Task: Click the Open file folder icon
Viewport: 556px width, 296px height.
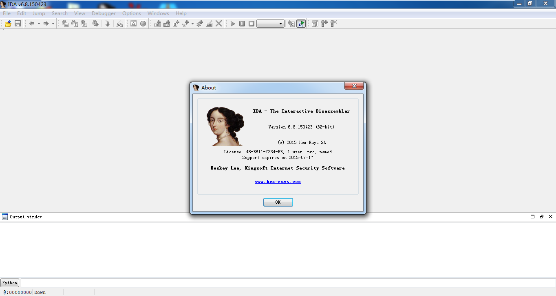Action: (x=8, y=24)
